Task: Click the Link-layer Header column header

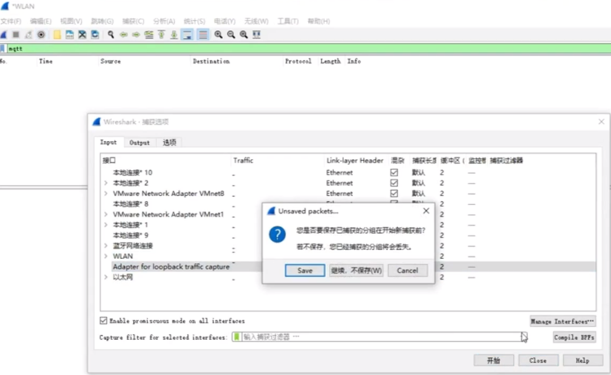Action: (355, 160)
